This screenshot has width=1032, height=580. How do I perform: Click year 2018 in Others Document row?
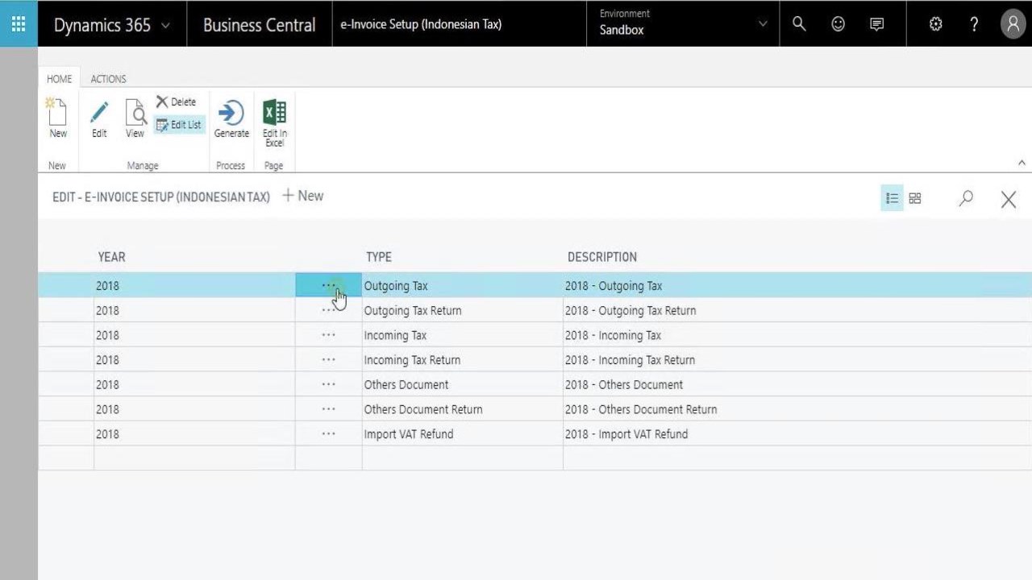pos(107,384)
